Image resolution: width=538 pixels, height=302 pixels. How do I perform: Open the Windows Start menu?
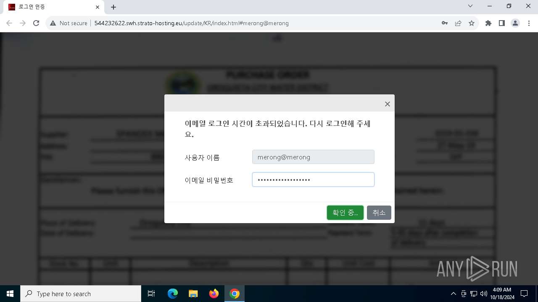(10, 294)
